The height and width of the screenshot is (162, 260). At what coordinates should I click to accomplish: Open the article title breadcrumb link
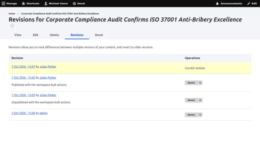[x=60, y=14]
